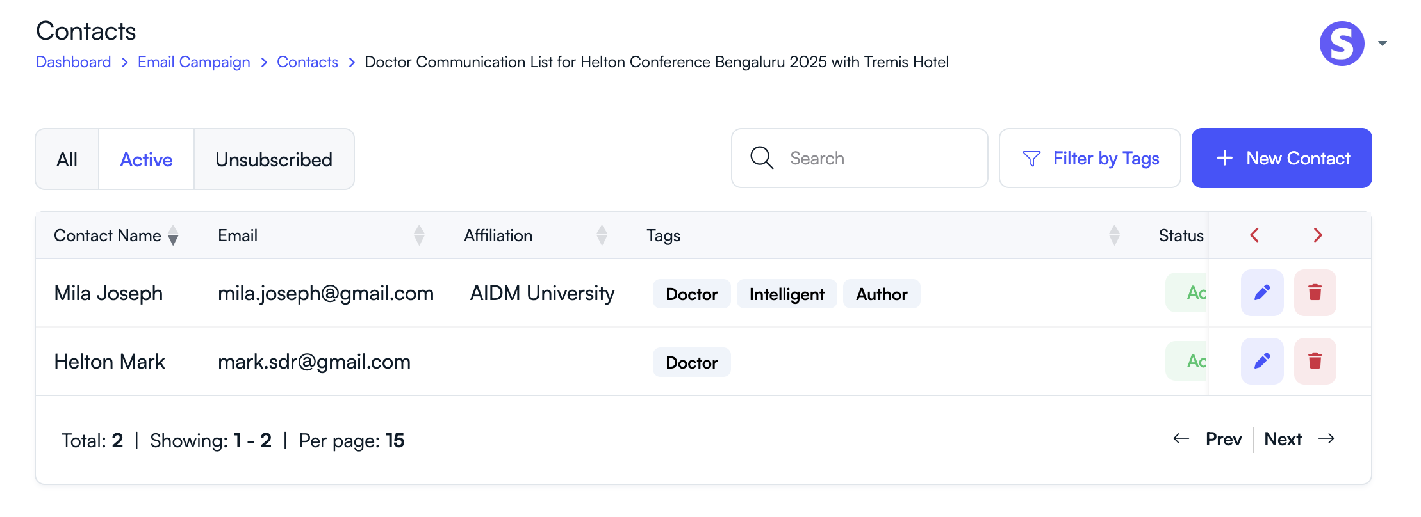
Task: Toggle sort arrows on the Tags column
Action: (x=1114, y=235)
